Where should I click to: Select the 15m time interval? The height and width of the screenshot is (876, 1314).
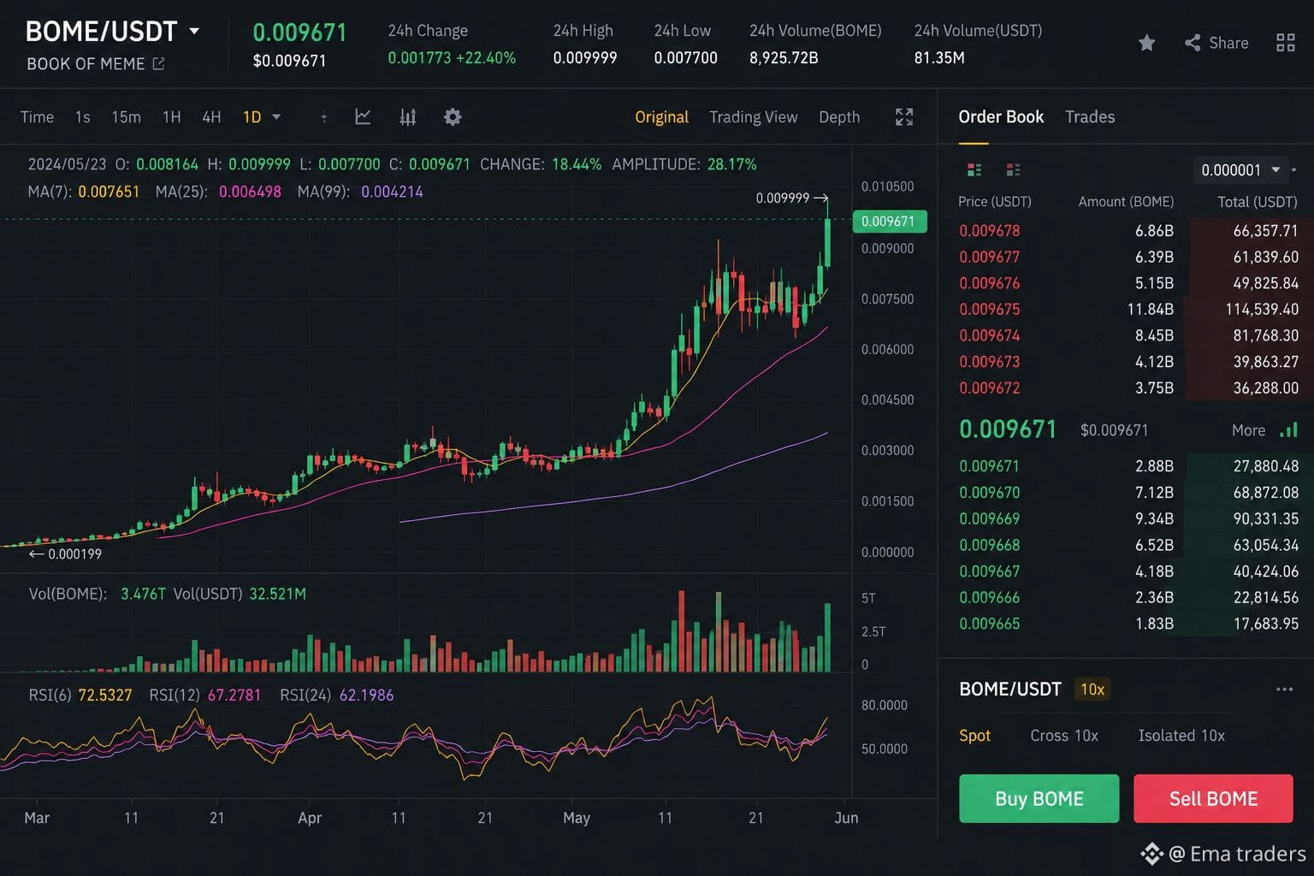126,117
